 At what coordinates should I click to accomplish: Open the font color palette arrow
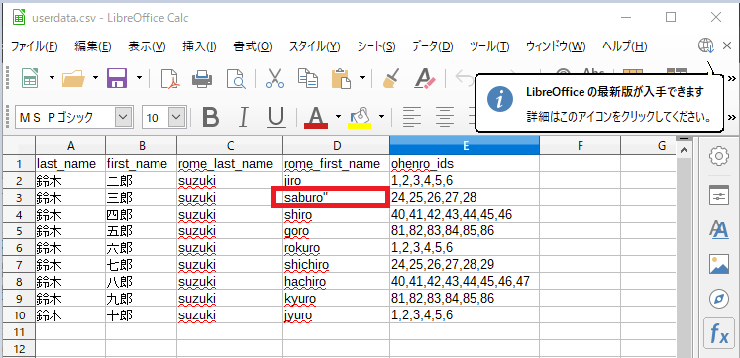[x=338, y=117]
